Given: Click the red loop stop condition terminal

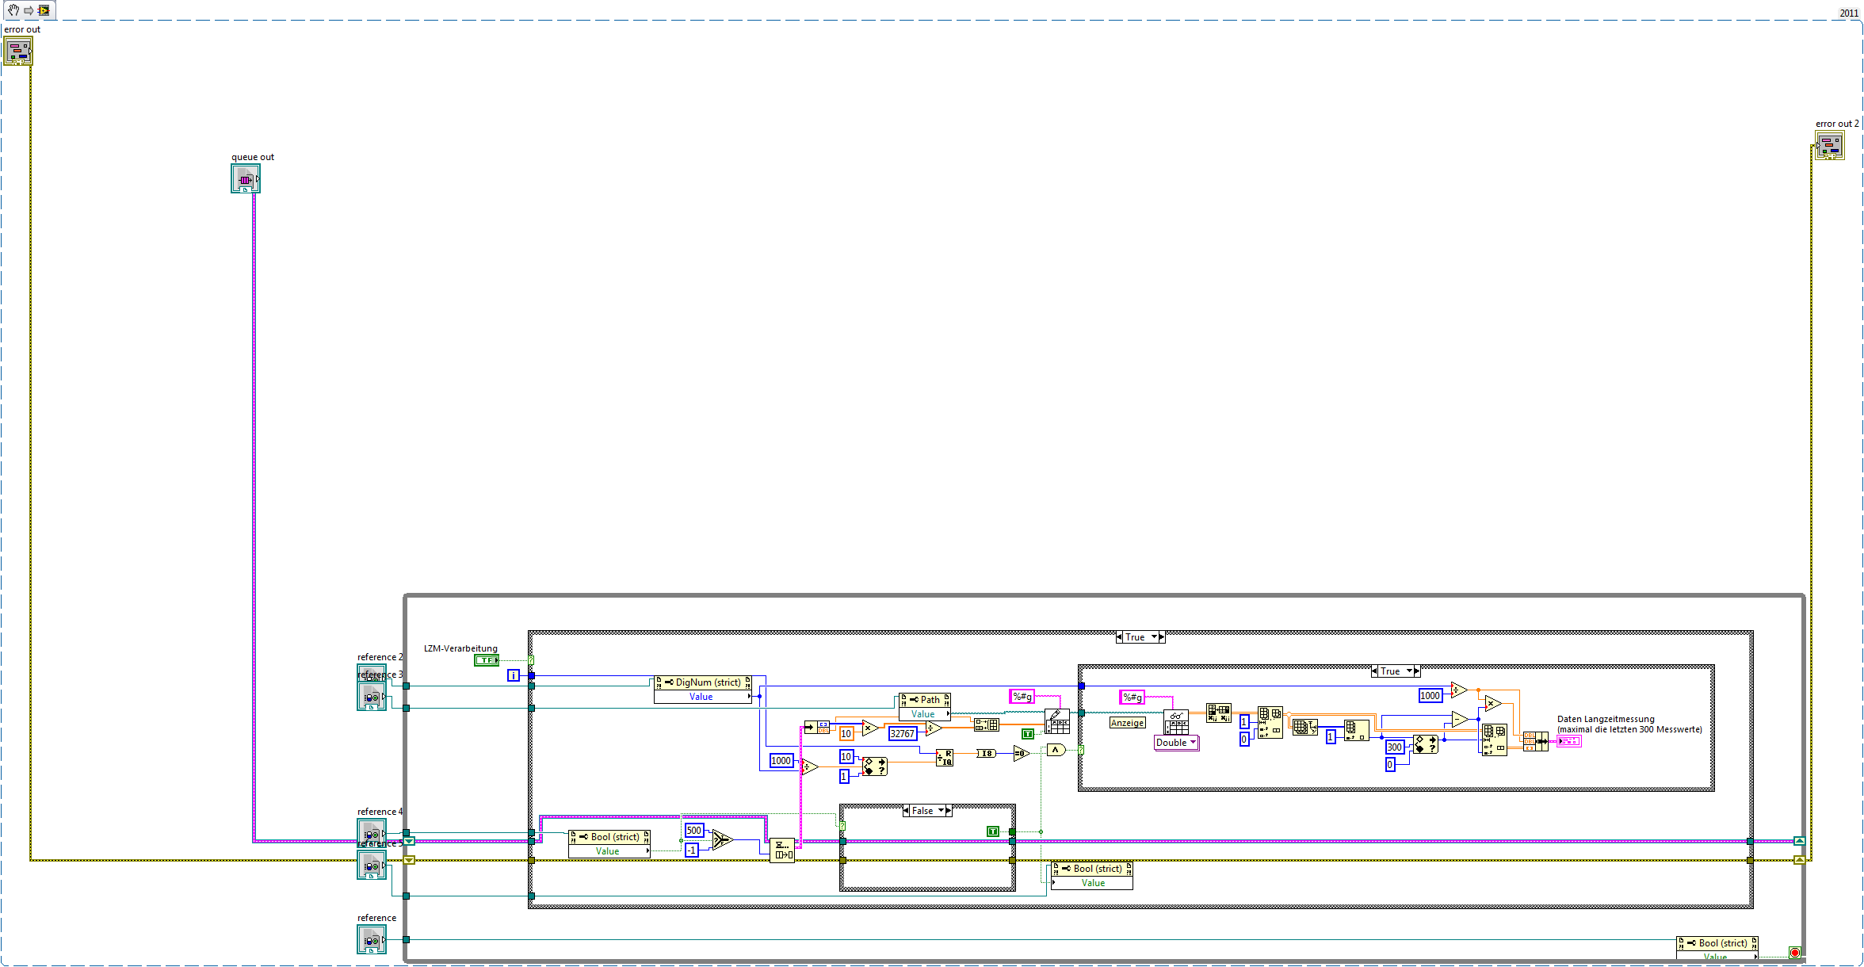Looking at the screenshot, I should (1794, 952).
